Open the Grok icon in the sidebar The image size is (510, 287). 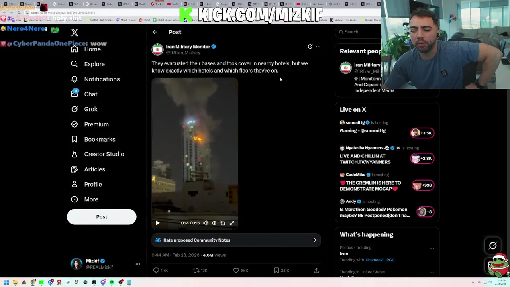tap(75, 109)
